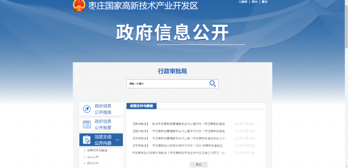Open the 政府信息公开制度 menu entry
348x168 pixels.
(x=101, y=125)
